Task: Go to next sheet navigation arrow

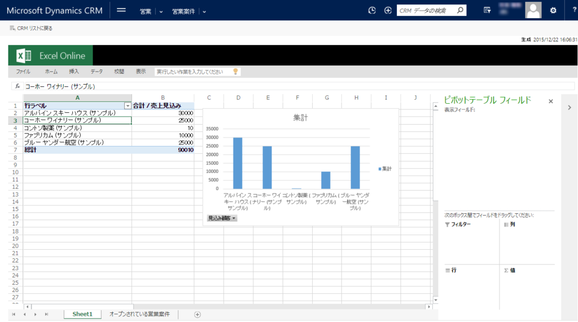Action: (x=36, y=314)
